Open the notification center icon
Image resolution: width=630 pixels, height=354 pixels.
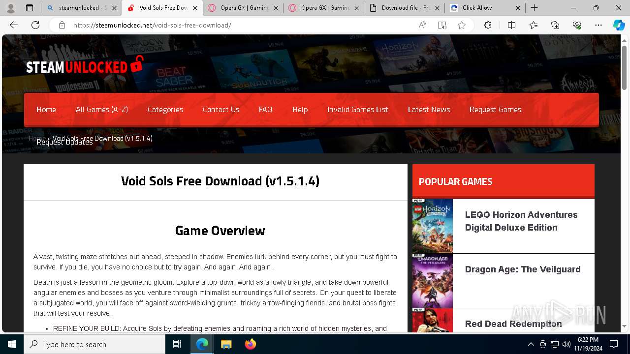pos(614,344)
